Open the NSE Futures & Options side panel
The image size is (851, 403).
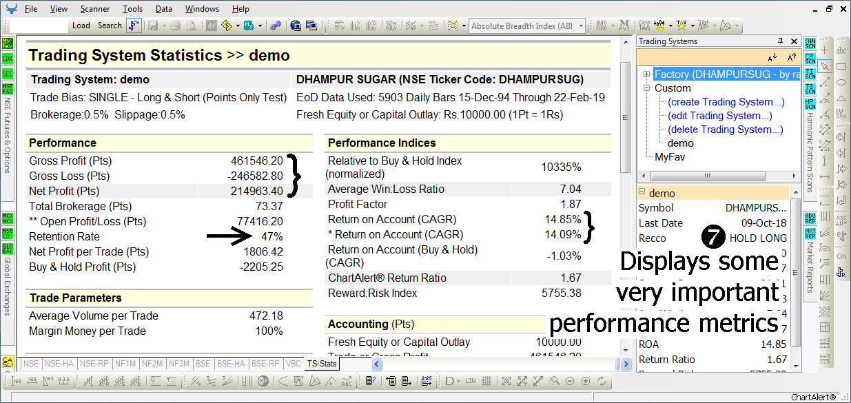coord(8,134)
